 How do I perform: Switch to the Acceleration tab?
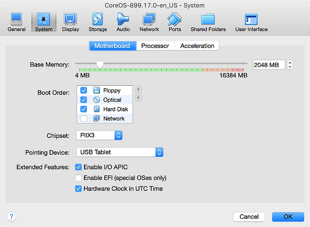[x=197, y=46]
